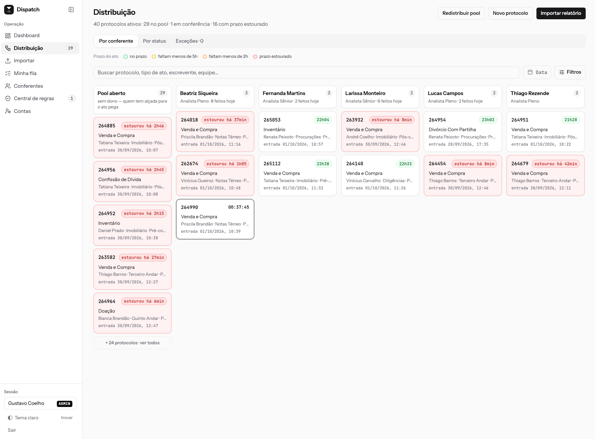
Task: Click the Pool aberto count badge 29
Action: click(x=163, y=93)
